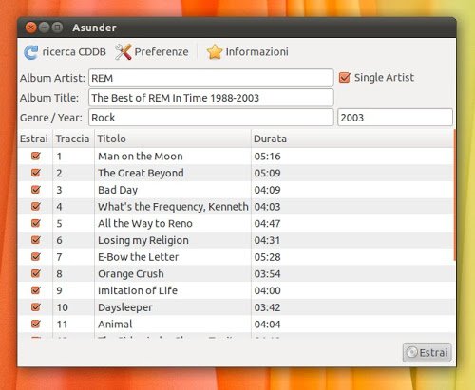475x390 pixels.
Task: Uncheck track 1 Man on the Moon
Action: (x=36, y=156)
